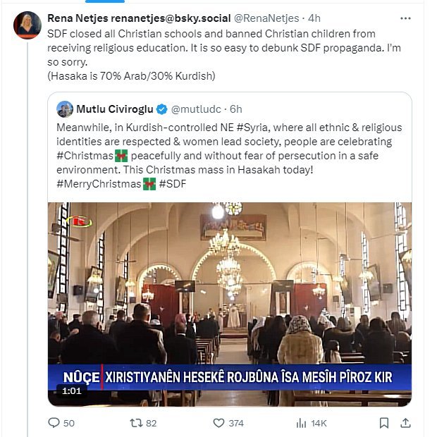Open the #SDF hashtag in quoted tweet
The image size is (437, 437).
coord(173,185)
